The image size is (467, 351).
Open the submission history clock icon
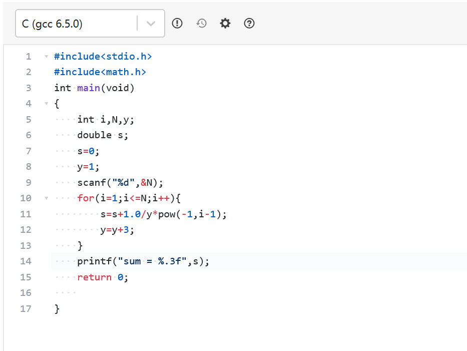(201, 23)
